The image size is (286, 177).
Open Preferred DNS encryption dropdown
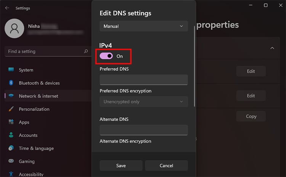coord(144,102)
